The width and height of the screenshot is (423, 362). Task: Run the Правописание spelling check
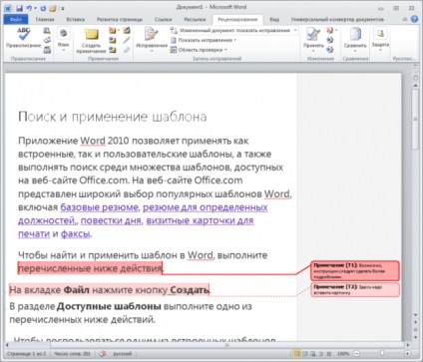[23, 38]
